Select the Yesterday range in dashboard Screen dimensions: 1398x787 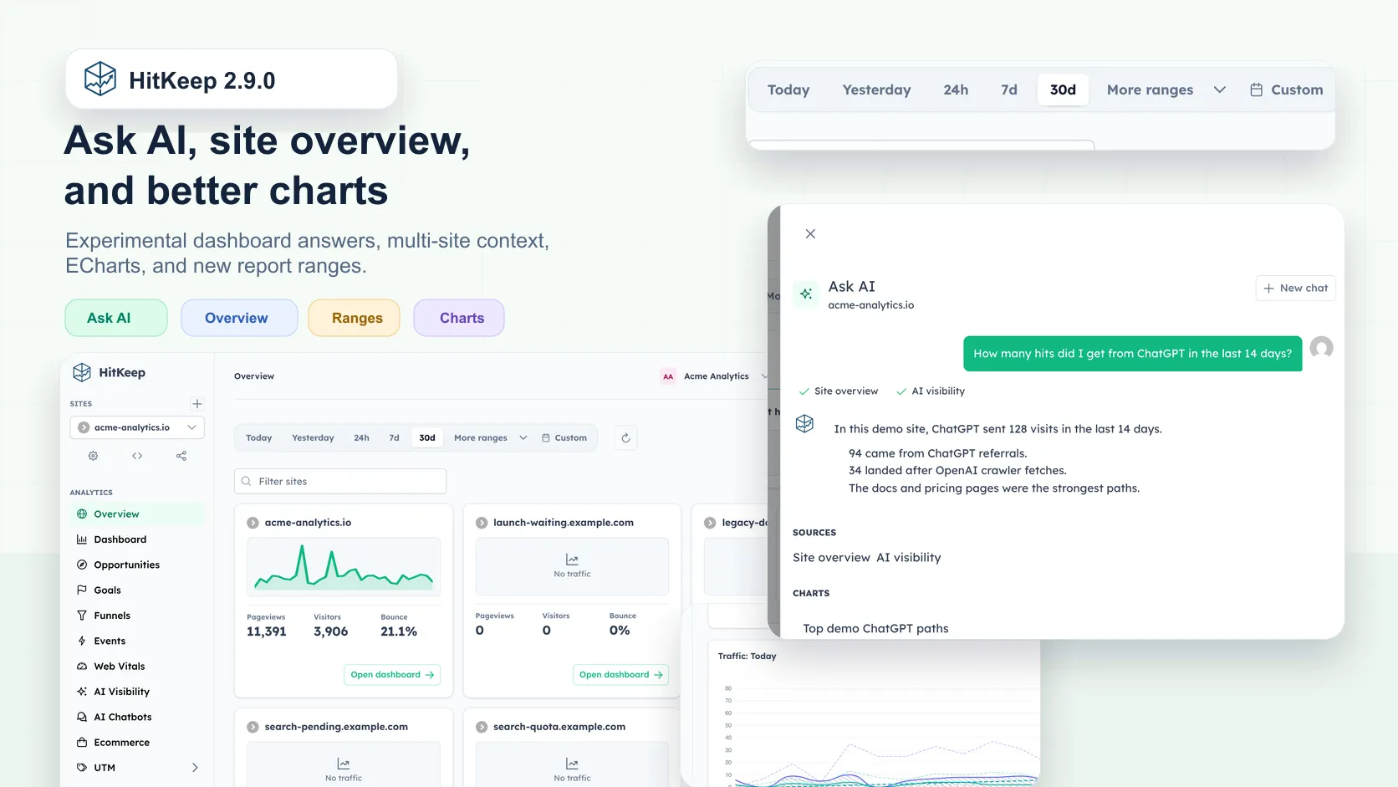coord(313,437)
